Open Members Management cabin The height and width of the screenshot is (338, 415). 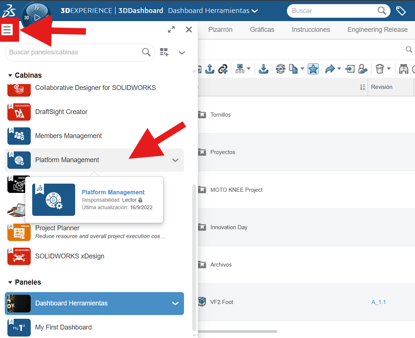(x=68, y=136)
